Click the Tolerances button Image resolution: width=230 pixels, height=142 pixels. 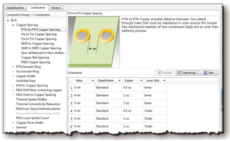coord(186,73)
